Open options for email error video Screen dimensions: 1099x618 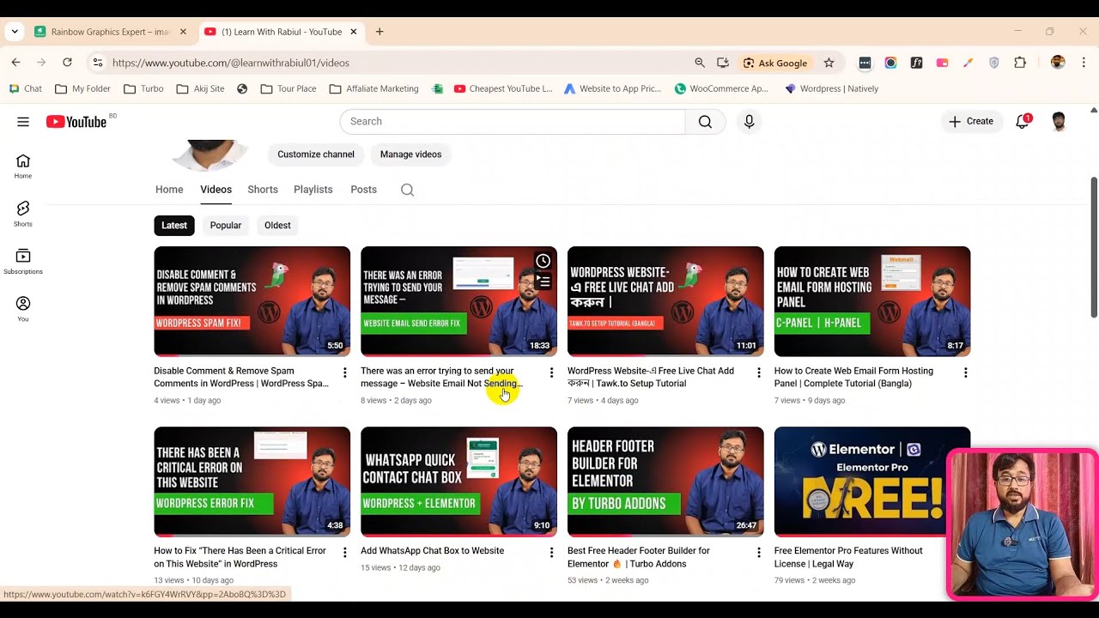(551, 373)
